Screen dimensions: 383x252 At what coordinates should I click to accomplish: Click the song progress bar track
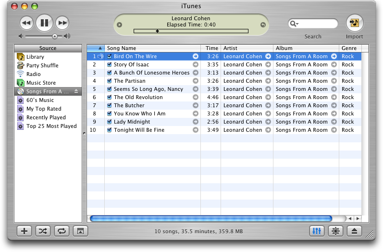pos(191,31)
